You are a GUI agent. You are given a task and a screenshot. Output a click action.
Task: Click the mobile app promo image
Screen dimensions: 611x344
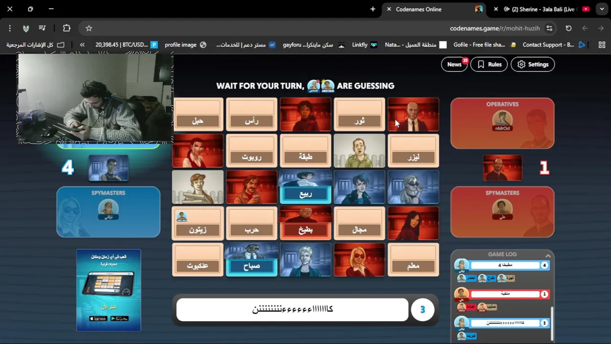pyautogui.click(x=108, y=290)
